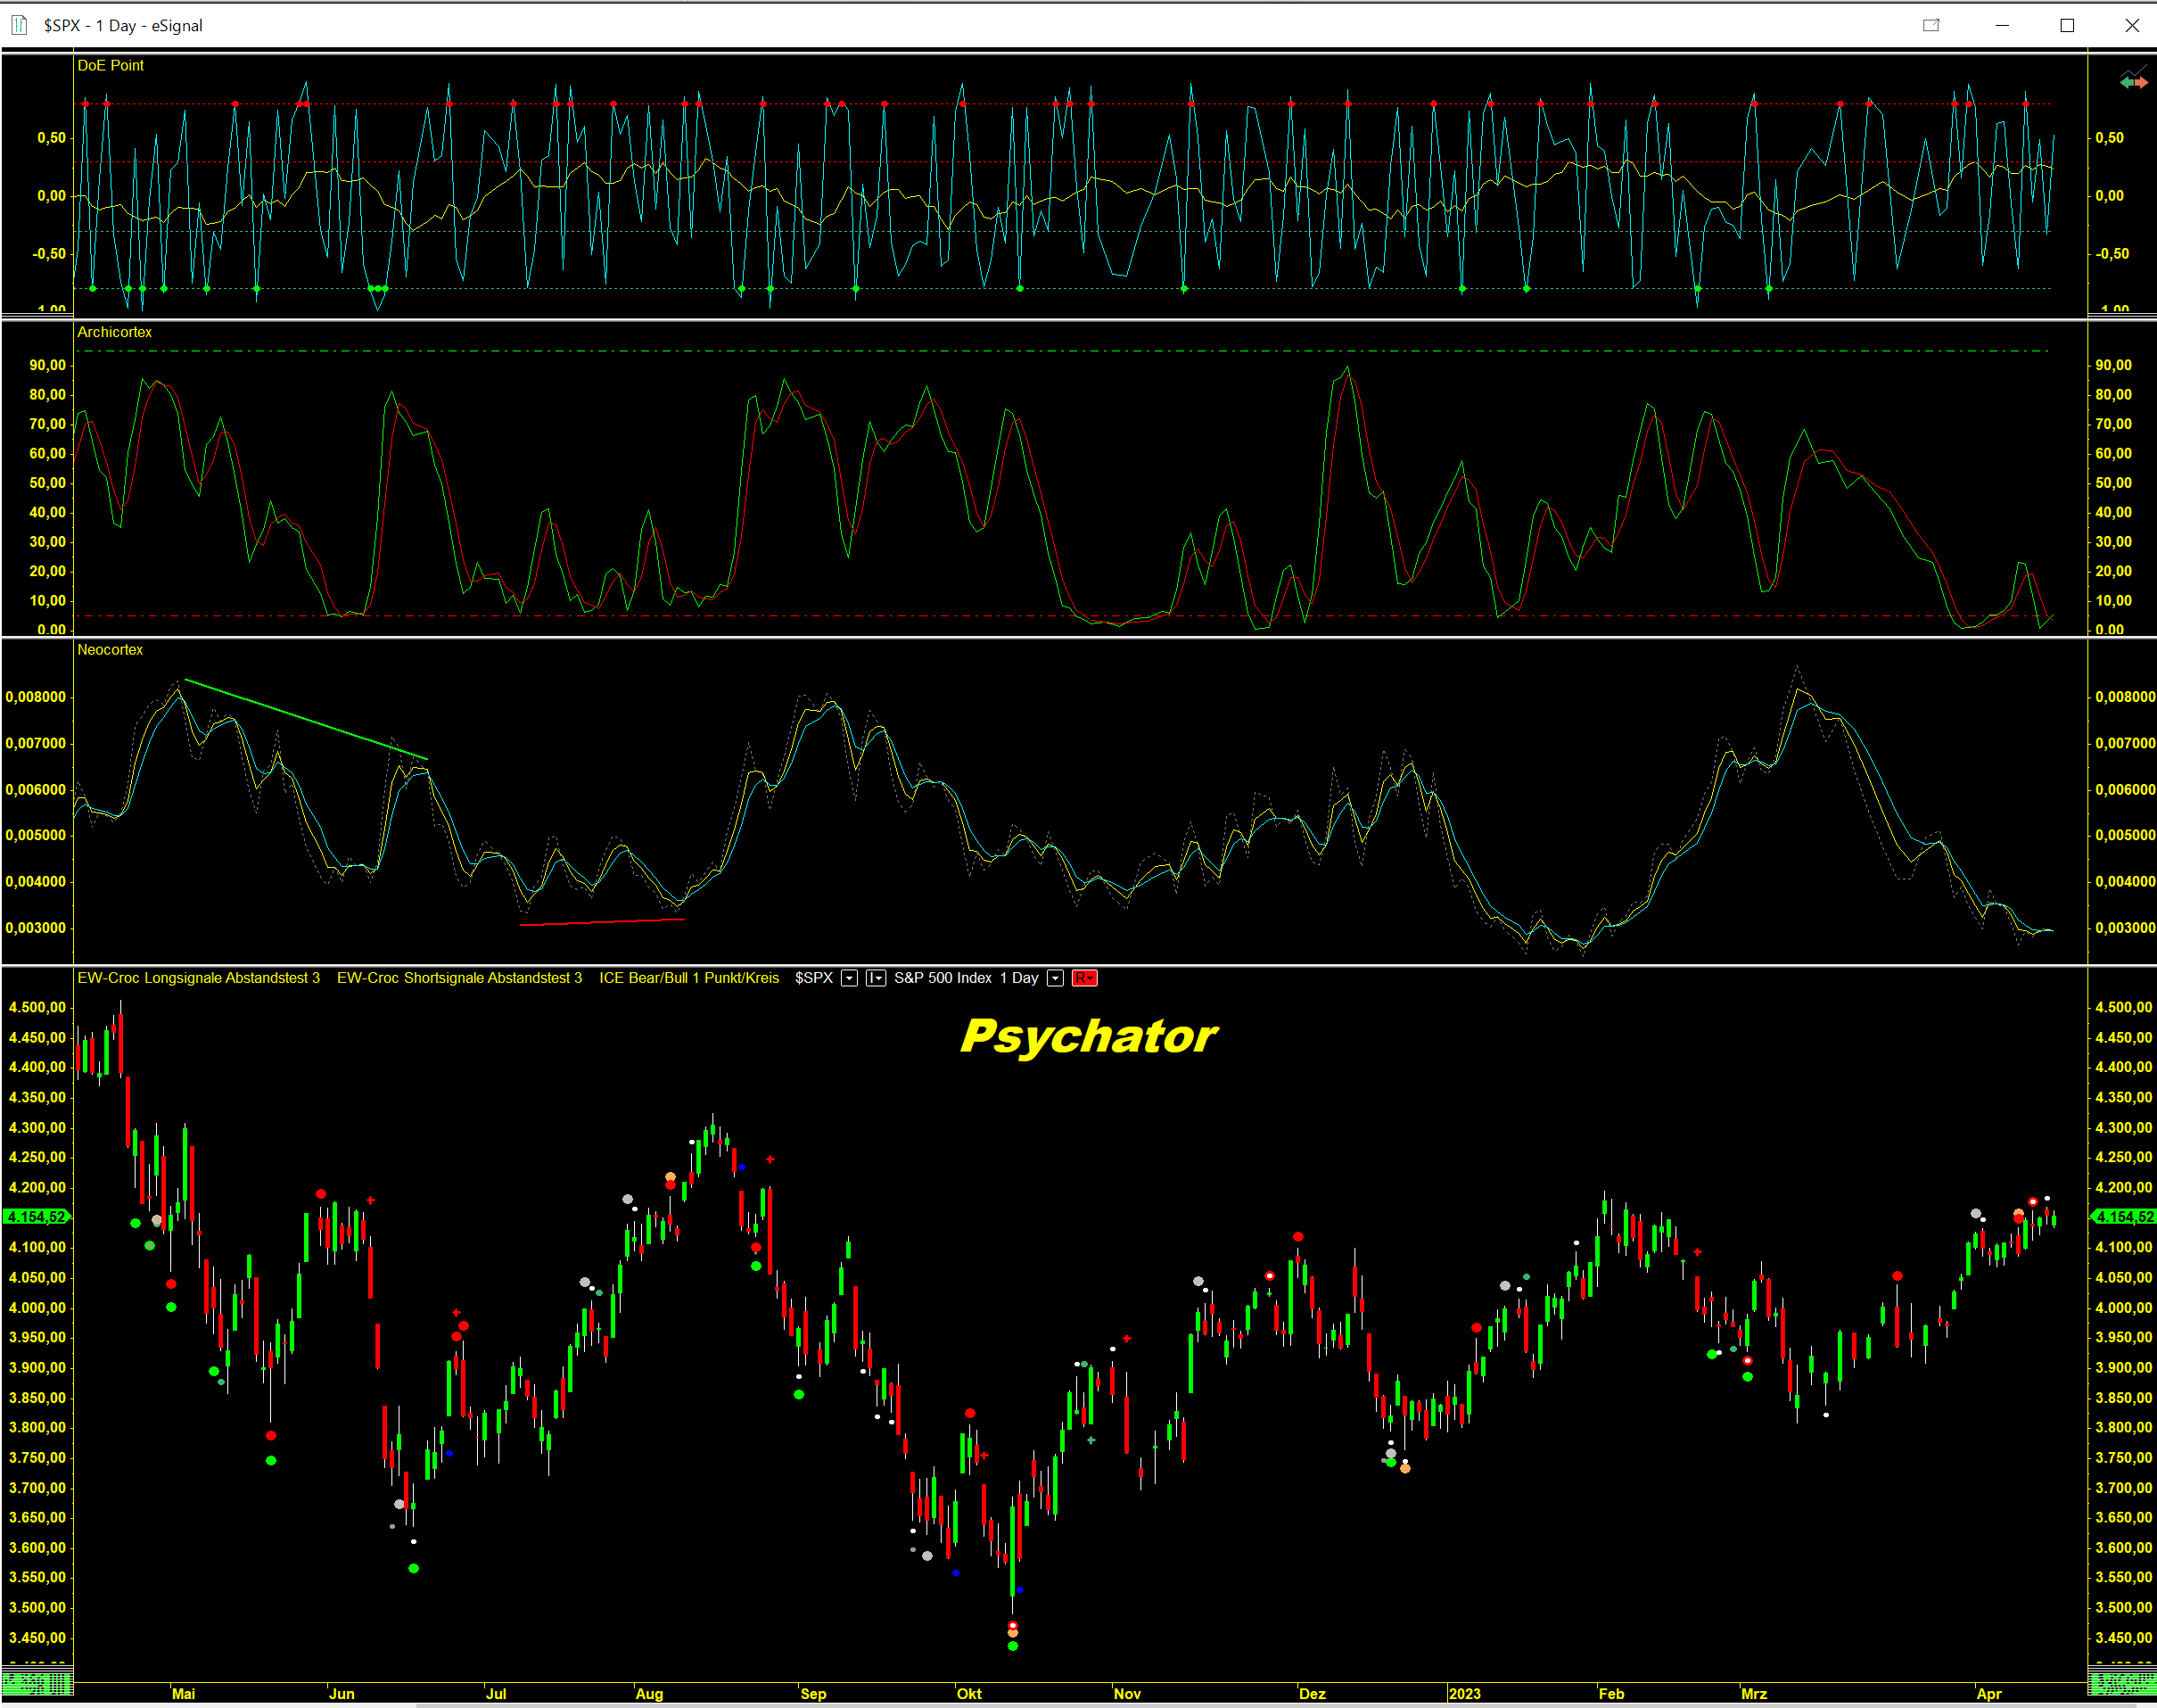Click the 2023 marker on time axis
Image resolution: width=2157 pixels, height=1708 pixels.
tap(1463, 1694)
